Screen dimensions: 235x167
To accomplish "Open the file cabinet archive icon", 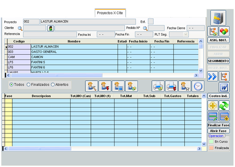I will point(218,18).
